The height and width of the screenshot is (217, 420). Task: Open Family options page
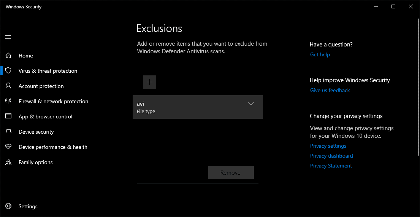point(36,162)
